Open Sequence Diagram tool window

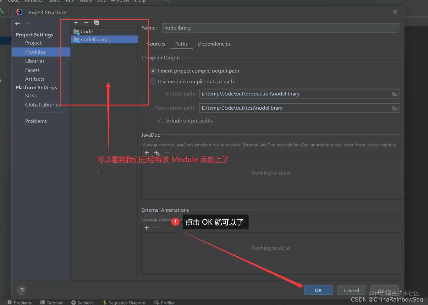pos(124,302)
